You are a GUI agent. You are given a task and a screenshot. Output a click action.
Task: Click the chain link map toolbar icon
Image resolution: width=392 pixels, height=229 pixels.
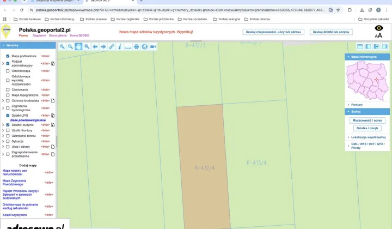click(x=112, y=46)
